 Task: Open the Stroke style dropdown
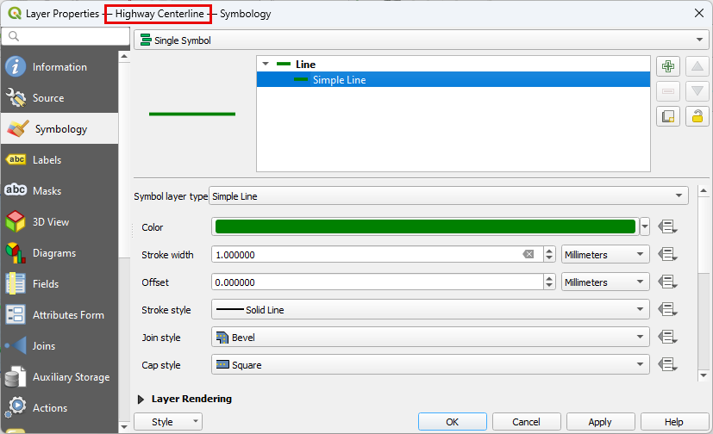tap(429, 310)
